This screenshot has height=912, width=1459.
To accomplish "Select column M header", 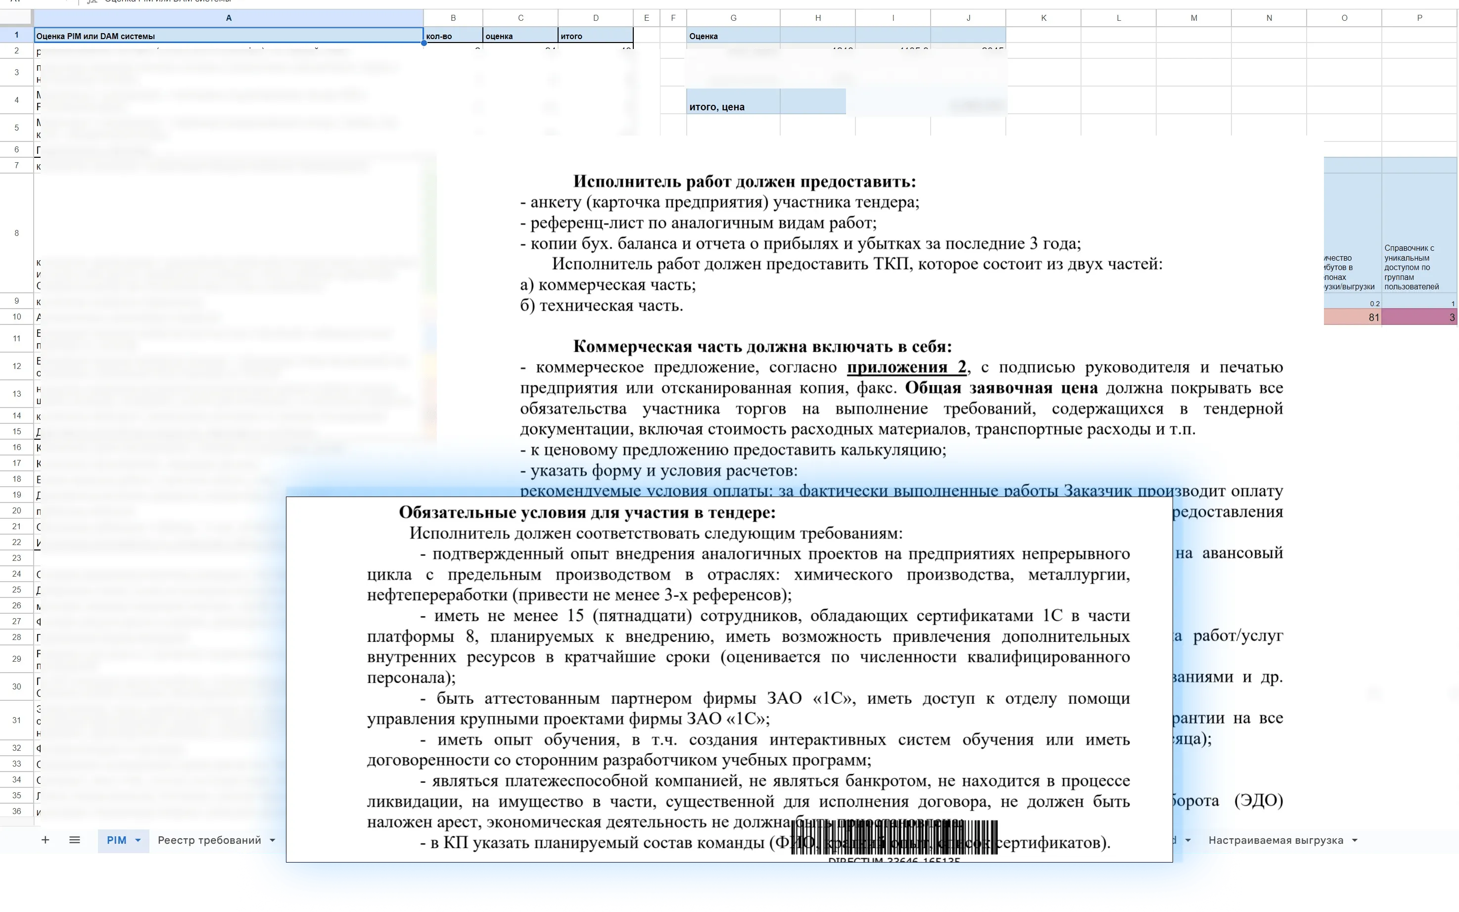I will point(1193,18).
